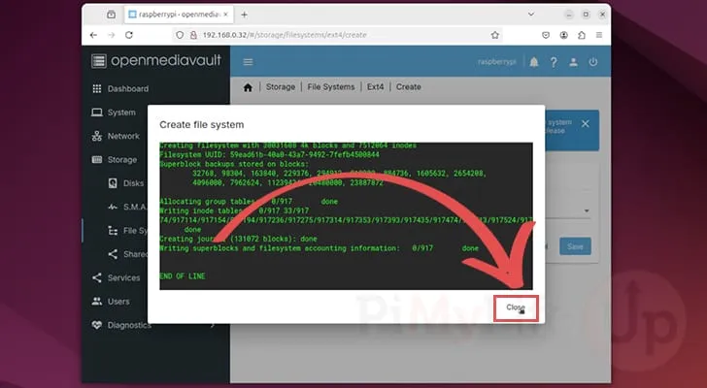Toggle the hamburger navigation menu
Screen dimensions: 707x388
point(248,62)
